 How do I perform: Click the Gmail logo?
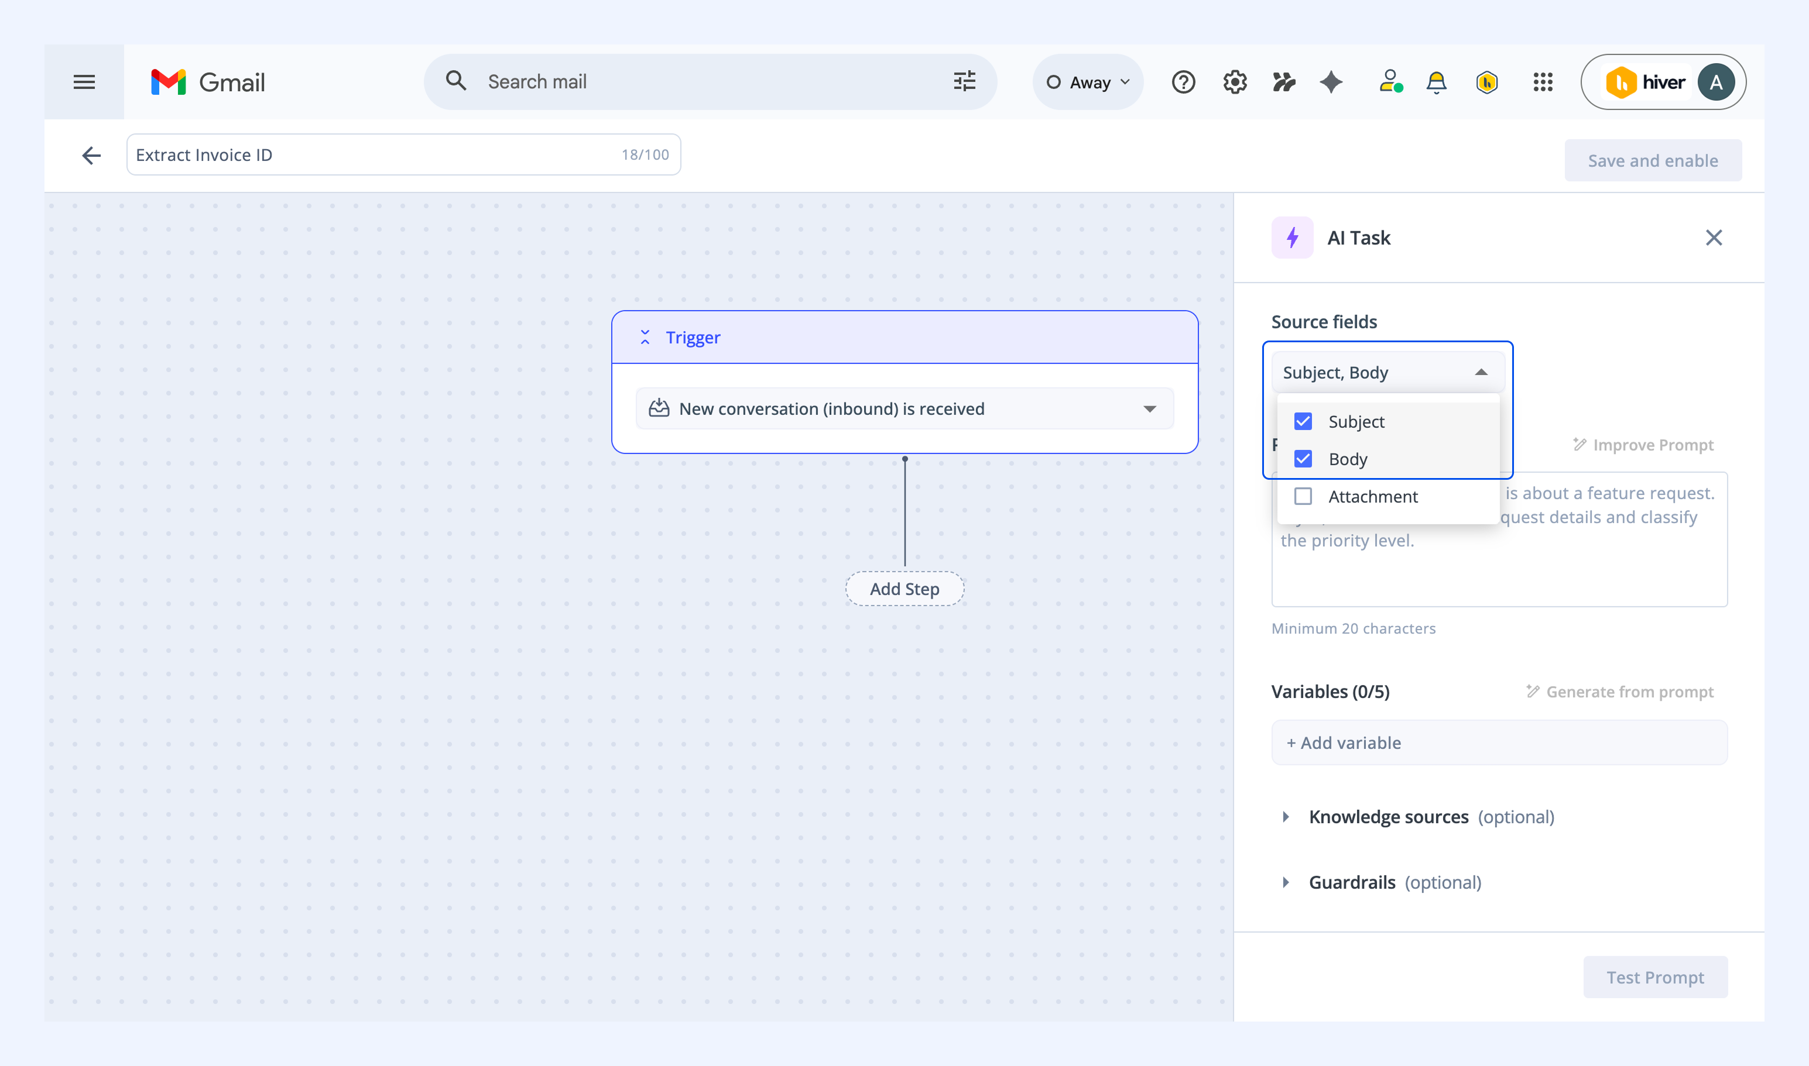[x=208, y=82]
